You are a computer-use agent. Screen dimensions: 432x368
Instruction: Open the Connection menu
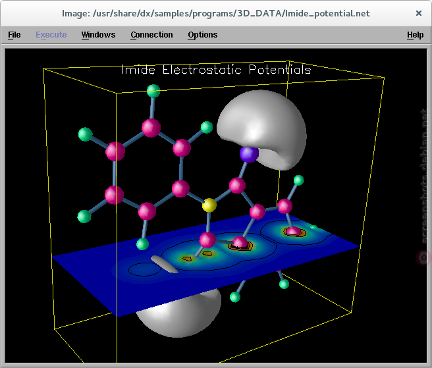click(x=152, y=35)
